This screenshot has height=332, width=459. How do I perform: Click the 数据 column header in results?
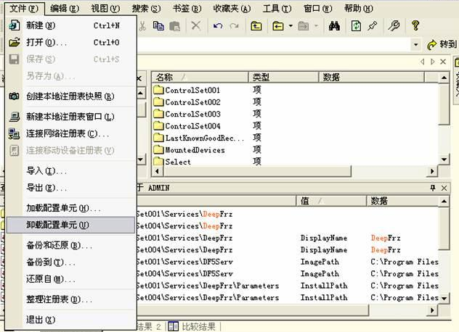point(402,201)
